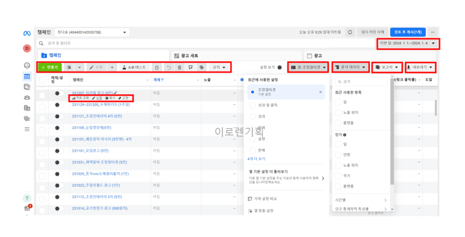465x237 pixels.
Task: Open the 규칙 rules dropdown
Action: tap(219, 67)
